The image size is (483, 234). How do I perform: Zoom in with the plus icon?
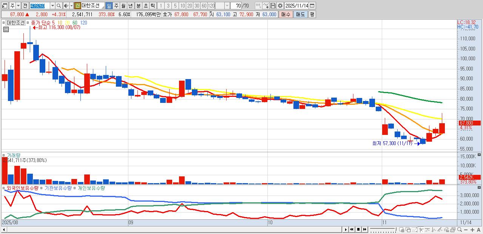coord(472,229)
